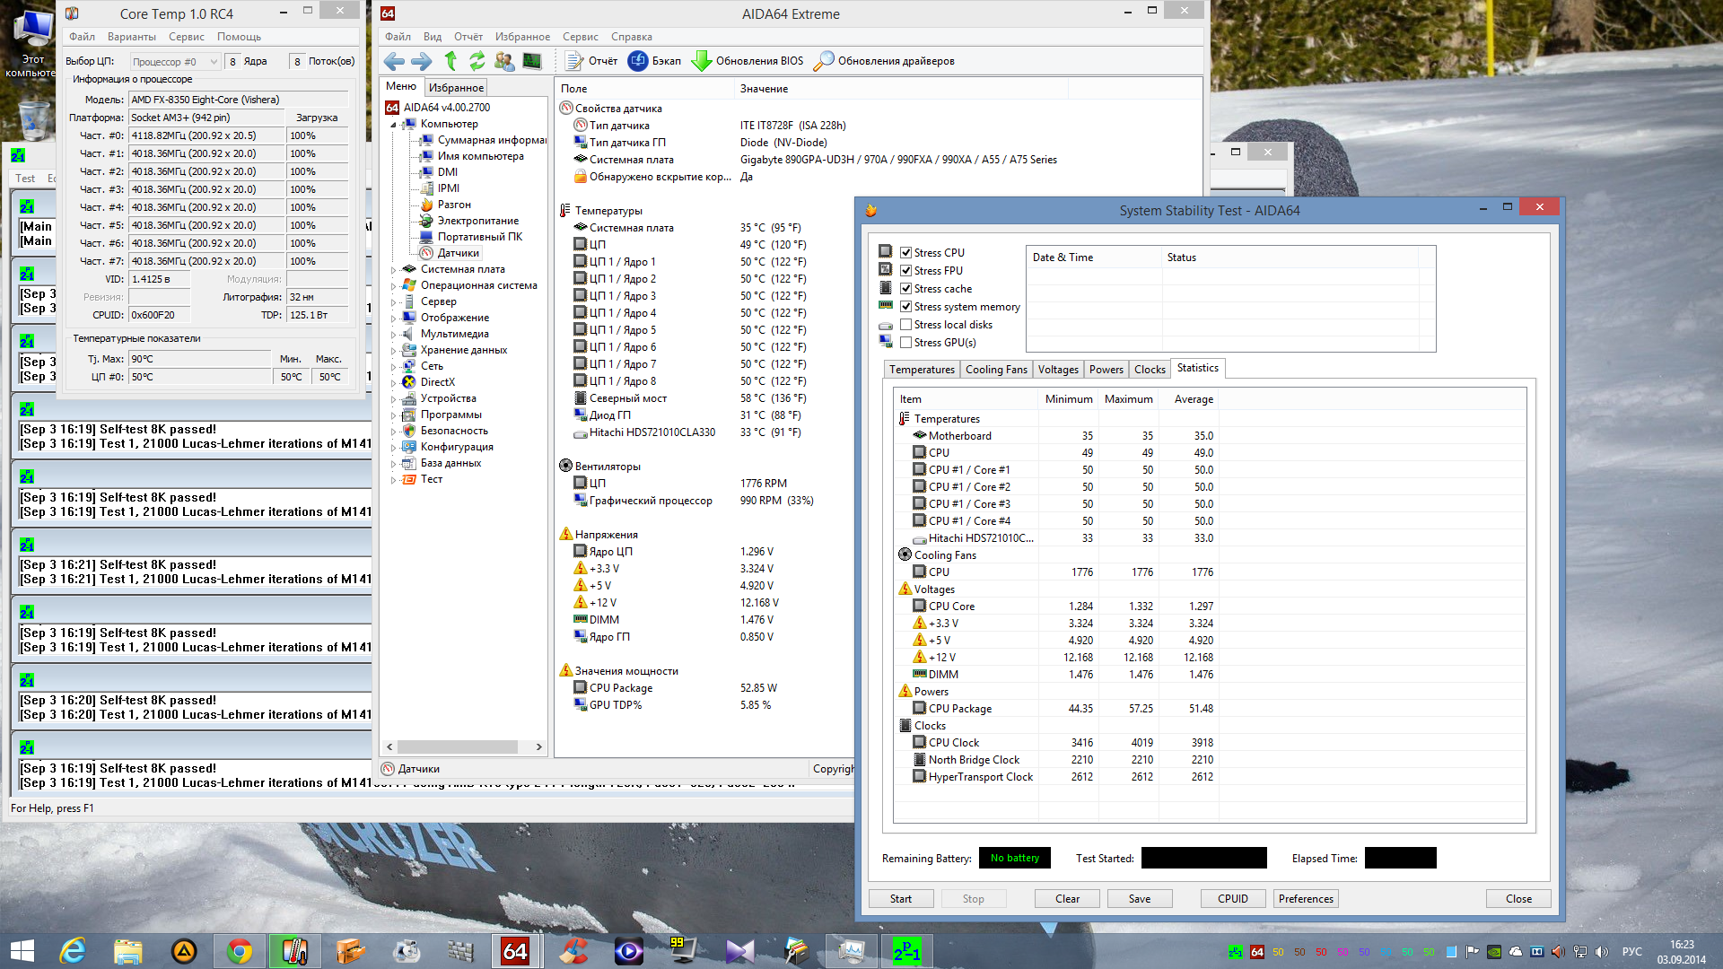This screenshot has height=969, width=1723.
Task: Switch to Core Temp thermometer taskbar icon
Action: (x=294, y=951)
